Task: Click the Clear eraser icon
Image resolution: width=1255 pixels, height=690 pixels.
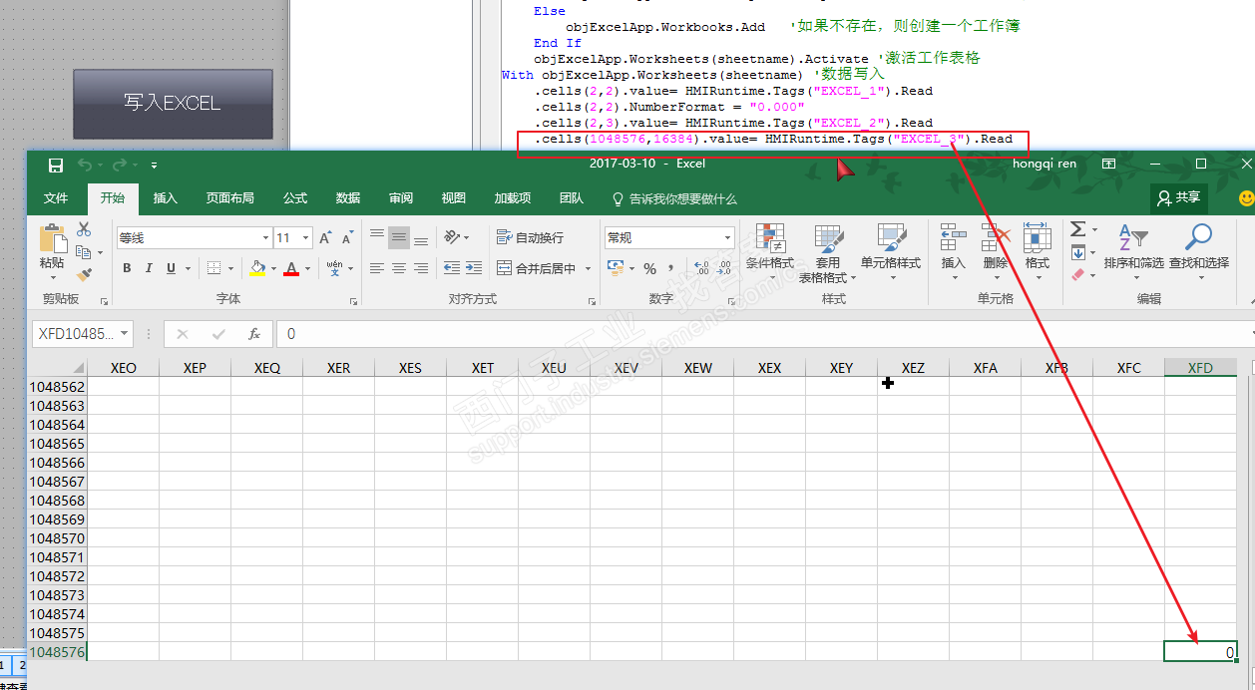Action: pyautogui.click(x=1077, y=275)
